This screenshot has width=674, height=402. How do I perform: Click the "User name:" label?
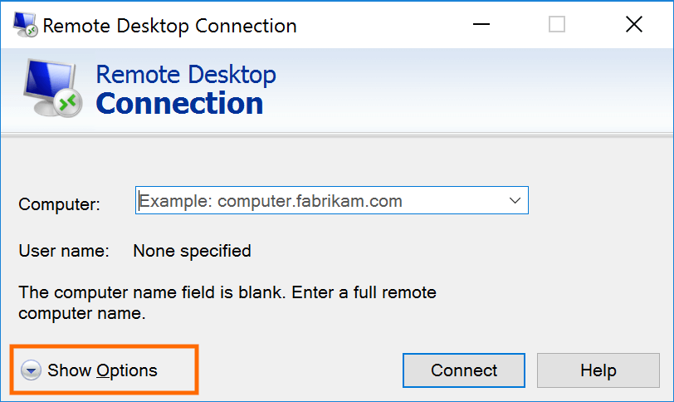click(63, 250)
